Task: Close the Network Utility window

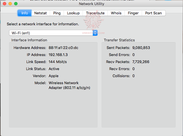Action: click(5, 4)
